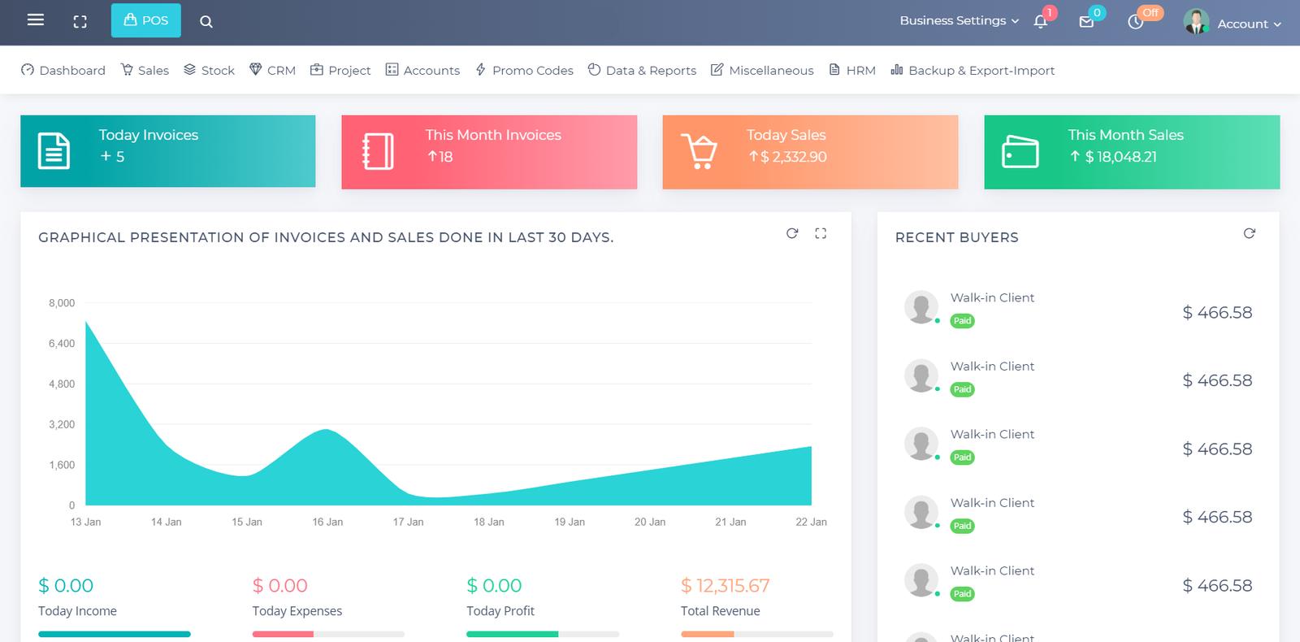
Task: Refresh the invoices and sales graph
Action: point(792,234)
